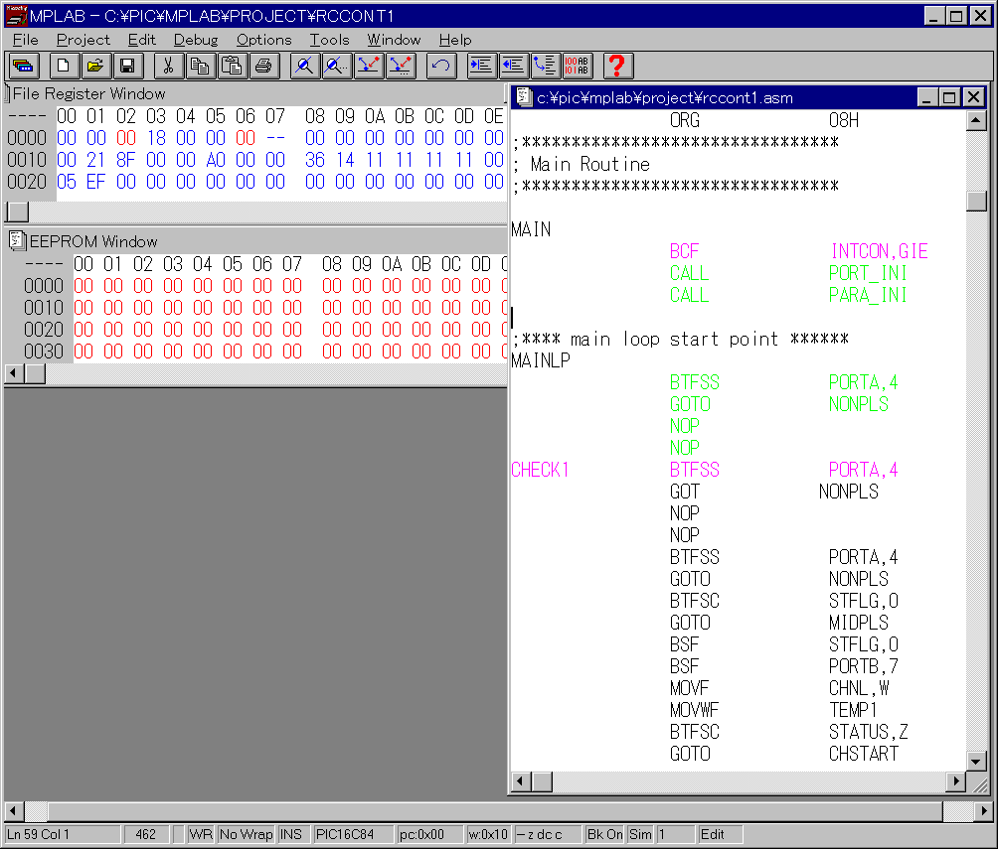998x849 pixels.
Task: Open the Options menu
Action: point(263,40)
